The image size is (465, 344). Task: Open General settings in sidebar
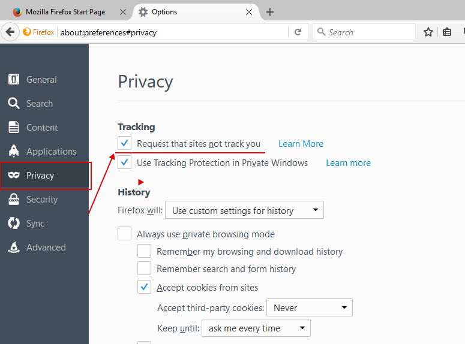pos(41,80)
